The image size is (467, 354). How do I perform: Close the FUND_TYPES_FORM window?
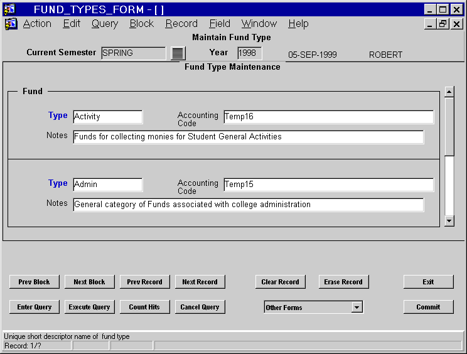click(x=456, y=9)
